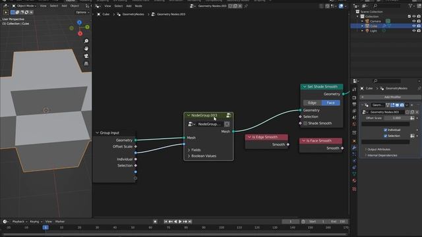The height and width of the screenshot is (237, 422).
Task: Open the Texture properties checkerboard tab icon
Action: pyautogui.click(x=354, y=189)
